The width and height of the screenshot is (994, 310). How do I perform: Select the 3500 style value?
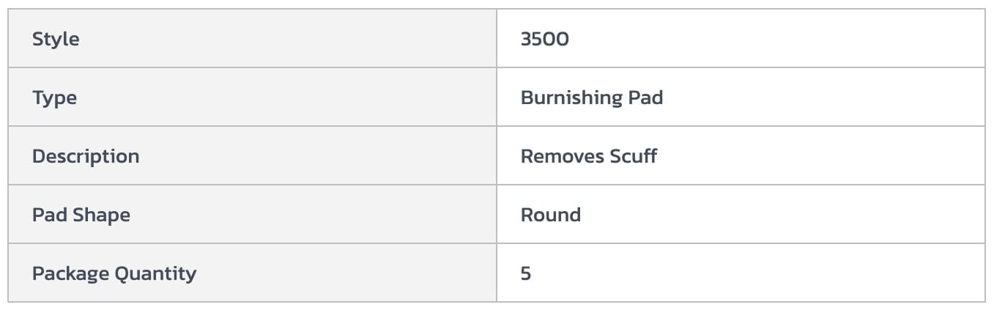click(x=544, y=39)
